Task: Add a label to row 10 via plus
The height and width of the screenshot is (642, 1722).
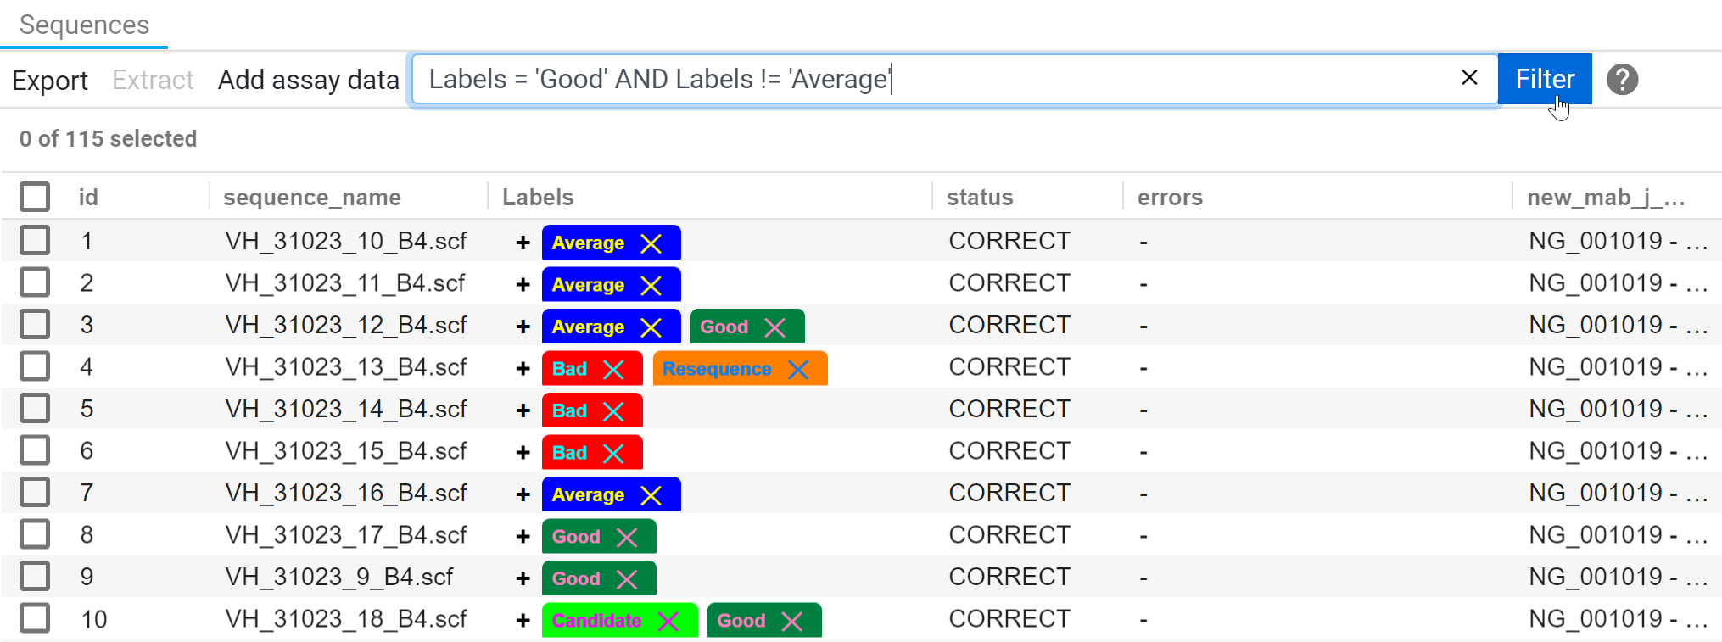Action: coord(523,621)
